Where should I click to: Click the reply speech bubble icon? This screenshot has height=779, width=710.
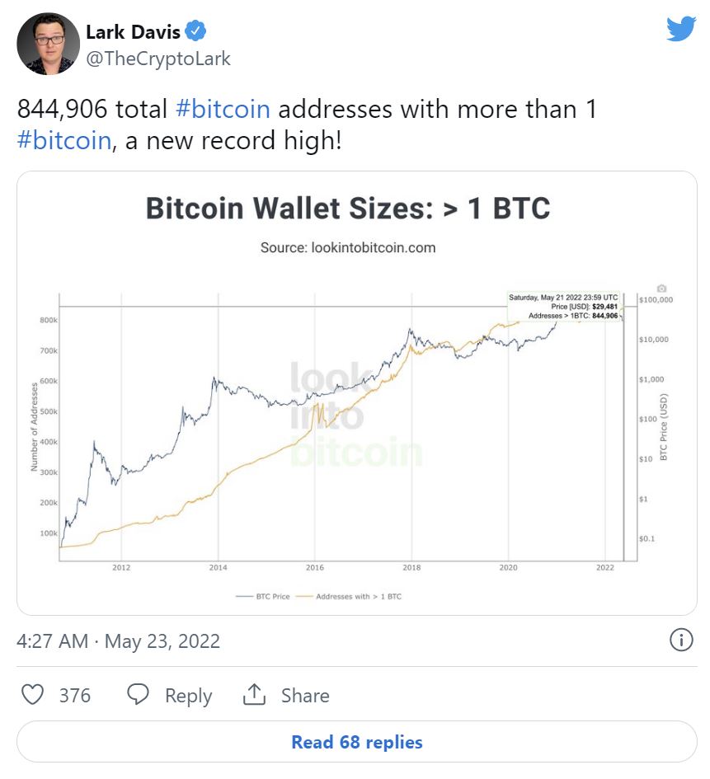point(139,695)
